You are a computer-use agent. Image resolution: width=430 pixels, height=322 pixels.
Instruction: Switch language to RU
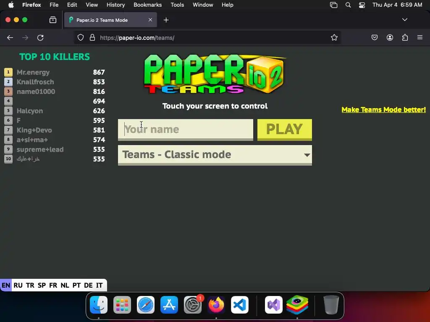point(18,285)
